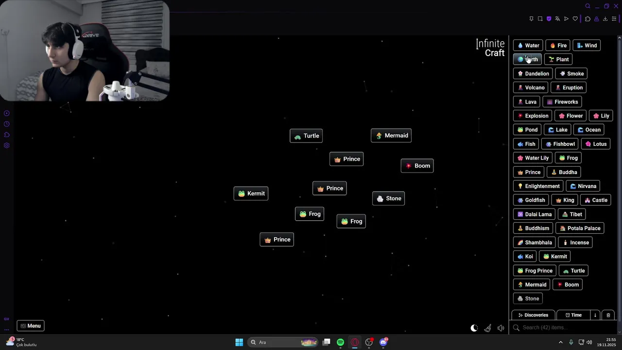The height and width of the screenshot is (350, 622).
Task: Choose Lily element in sidebar
Action: coord(601,116)
